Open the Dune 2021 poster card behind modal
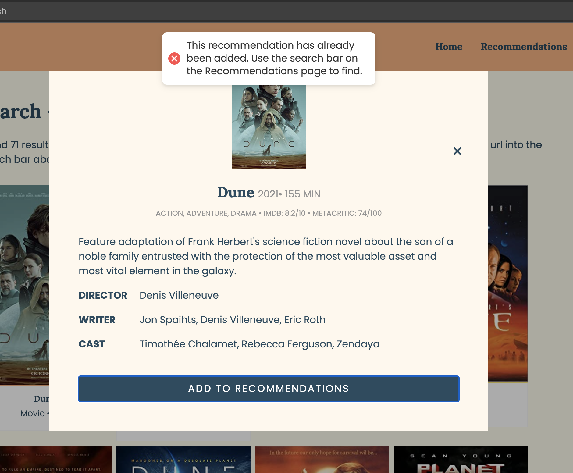This screenshot has width=573, height=473. coord(25,285)
